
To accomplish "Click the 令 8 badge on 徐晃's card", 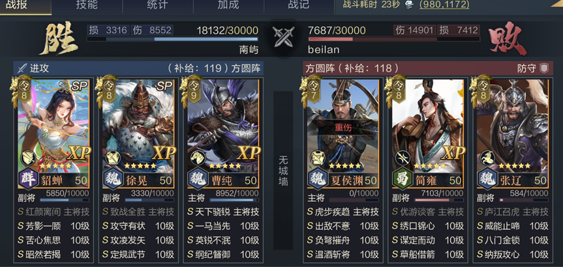I will point(108,91).
